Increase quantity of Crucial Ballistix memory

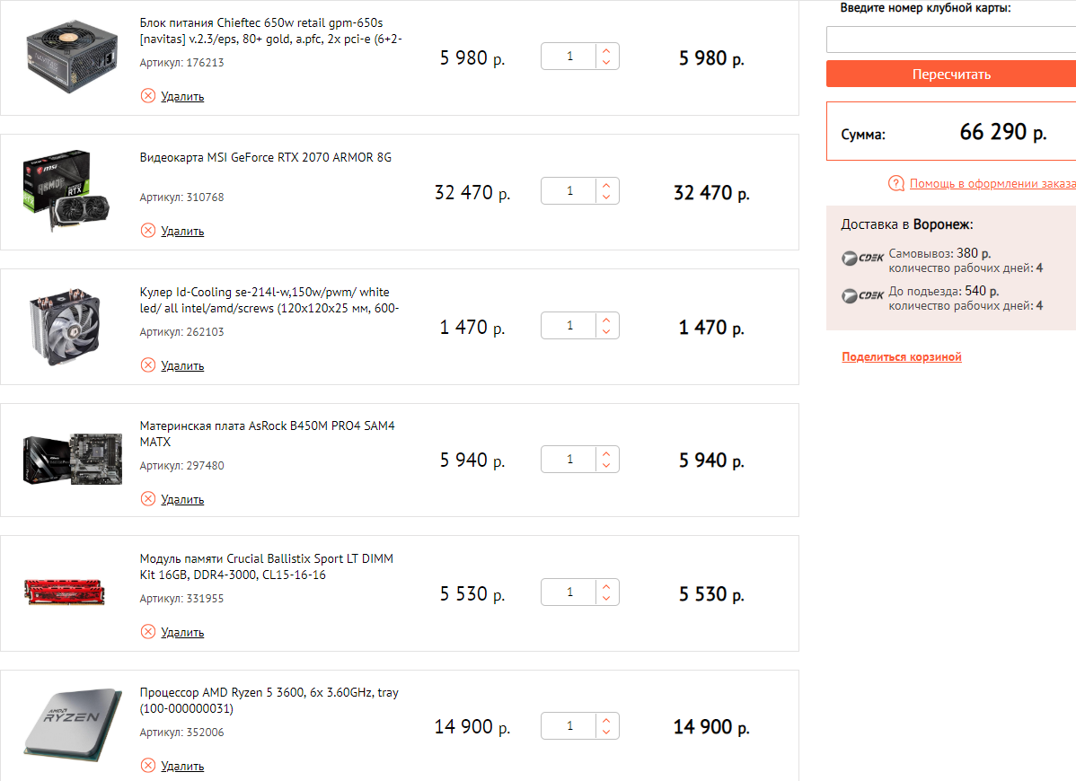[607, 587]
